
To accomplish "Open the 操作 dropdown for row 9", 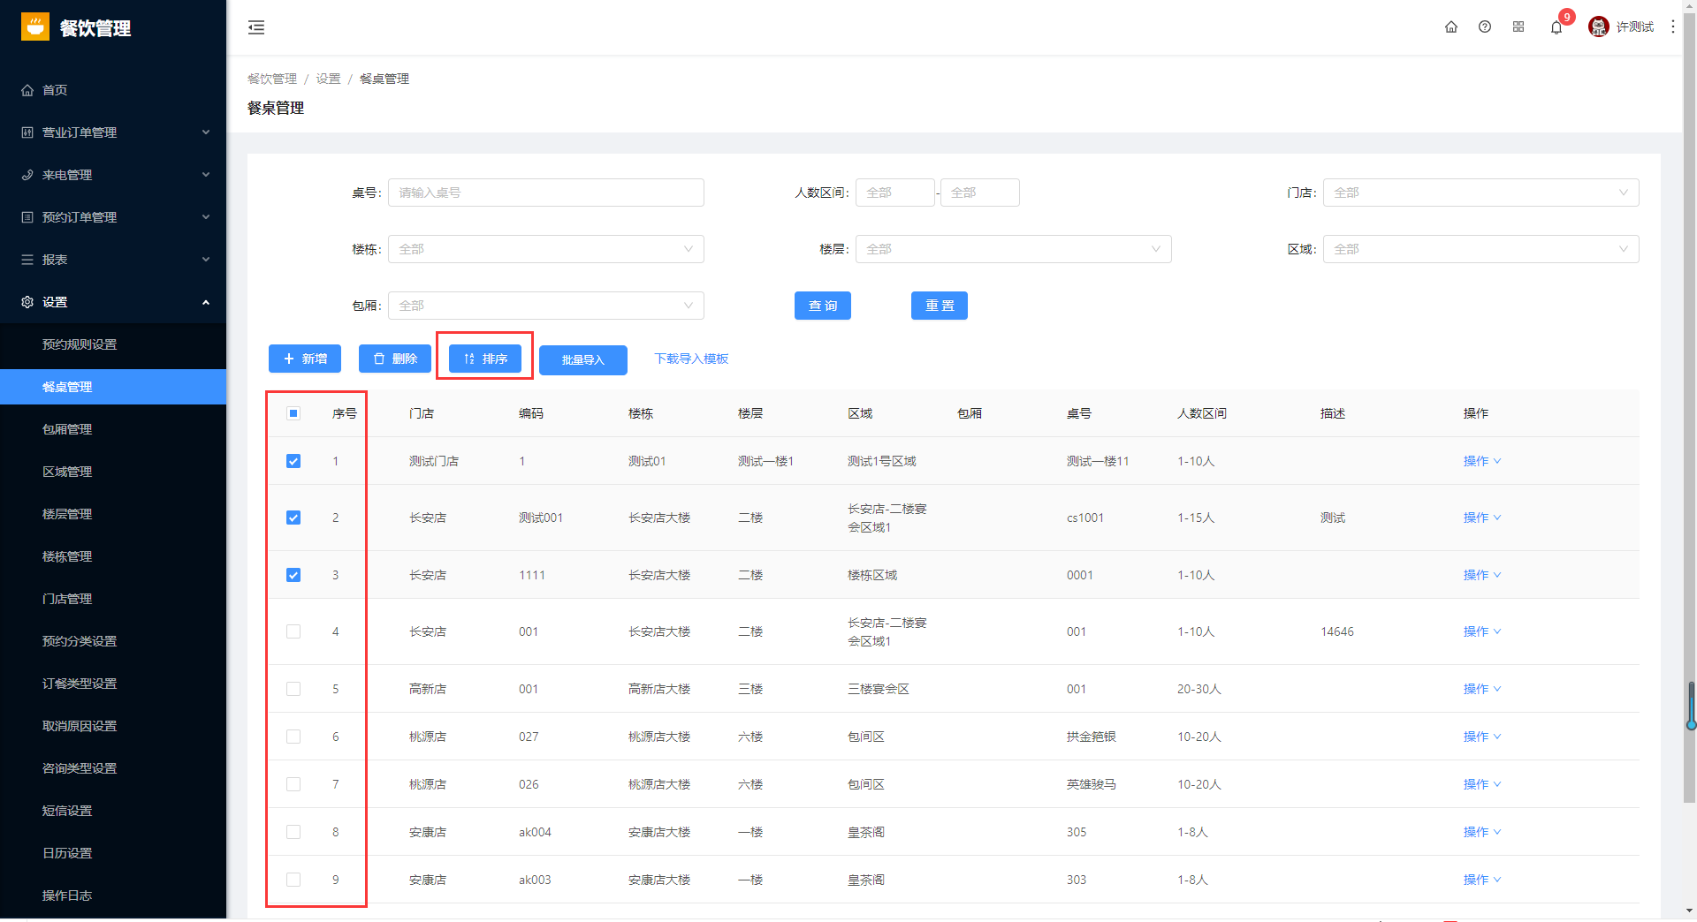I will point(1482,880).
